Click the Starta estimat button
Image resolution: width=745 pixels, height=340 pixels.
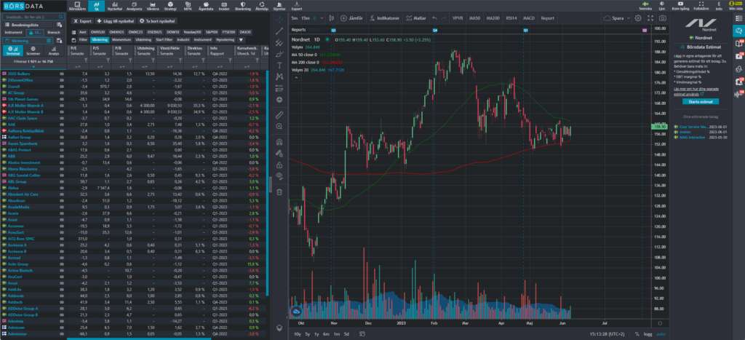pyautogui.click(x=701, y=102)
